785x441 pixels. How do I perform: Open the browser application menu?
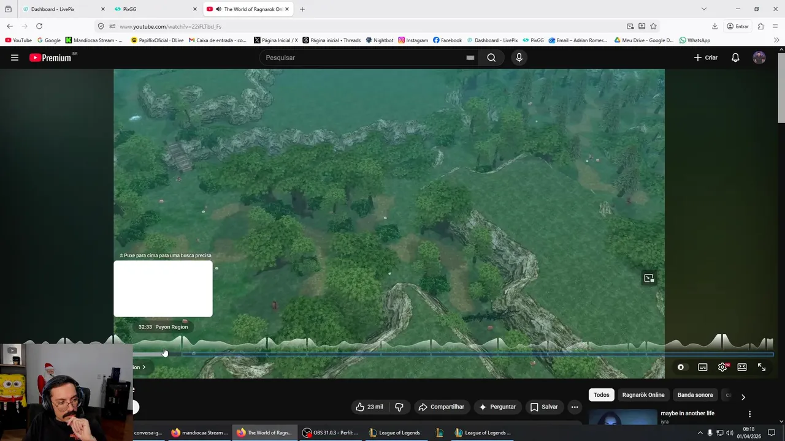(x=776, y=26)
